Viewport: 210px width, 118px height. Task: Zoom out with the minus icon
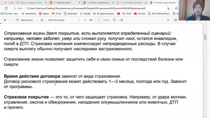[x=79, y=20]
